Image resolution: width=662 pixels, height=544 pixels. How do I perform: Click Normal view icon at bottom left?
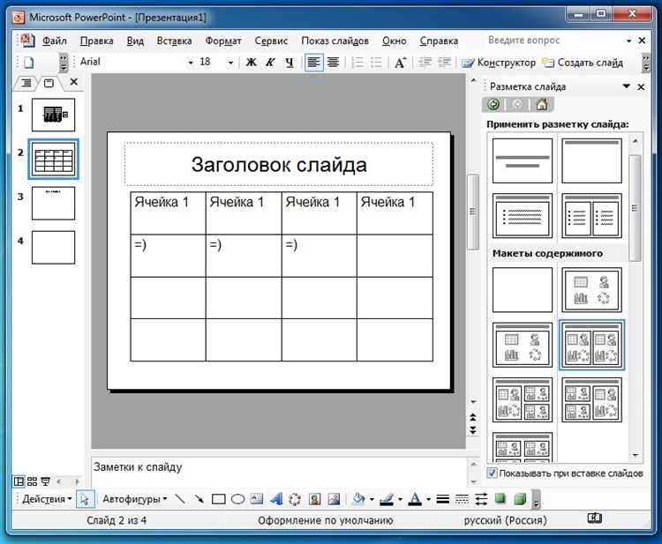(19, 481)
